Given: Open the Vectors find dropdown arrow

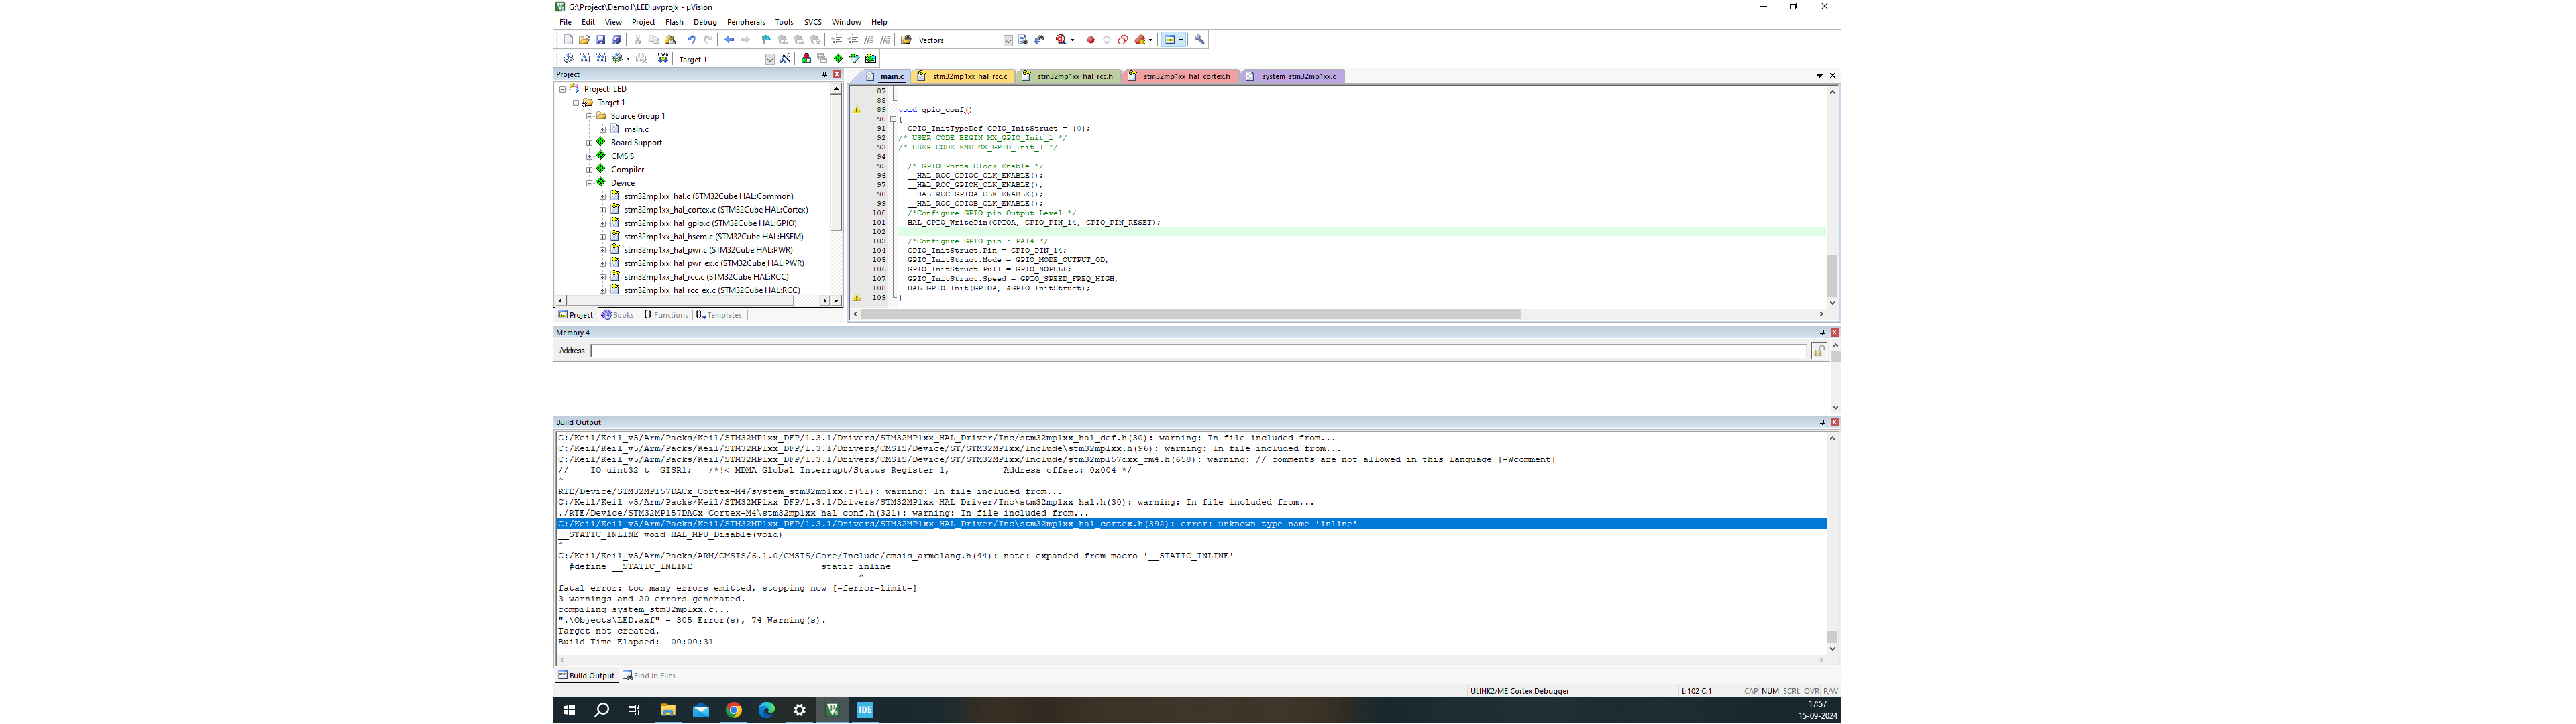Looking at the screenshot, I should pos(1007,40).
